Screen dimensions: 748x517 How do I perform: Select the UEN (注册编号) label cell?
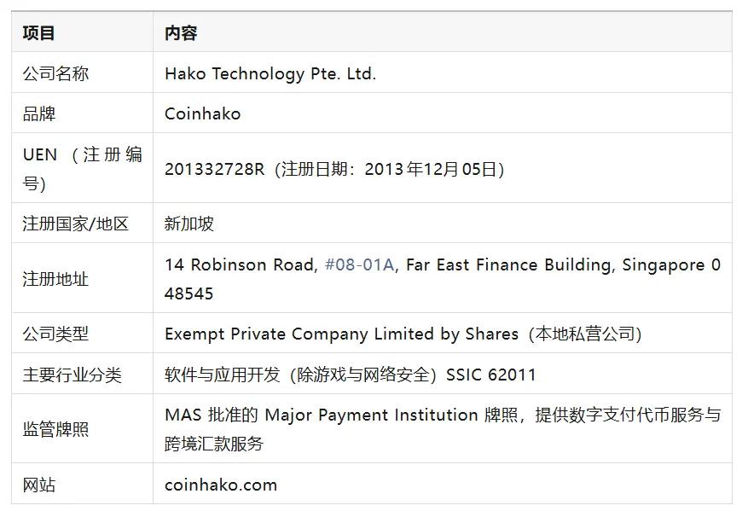click(82, 169)
